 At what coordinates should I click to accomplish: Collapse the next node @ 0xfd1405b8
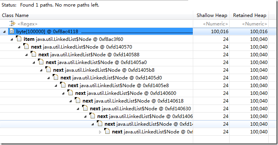coord(41,70)
